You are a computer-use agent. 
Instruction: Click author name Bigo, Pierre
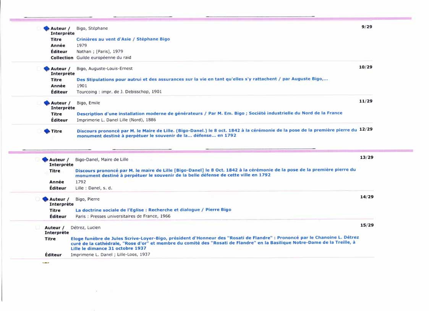pyautogui.click(x=87, y=199)
